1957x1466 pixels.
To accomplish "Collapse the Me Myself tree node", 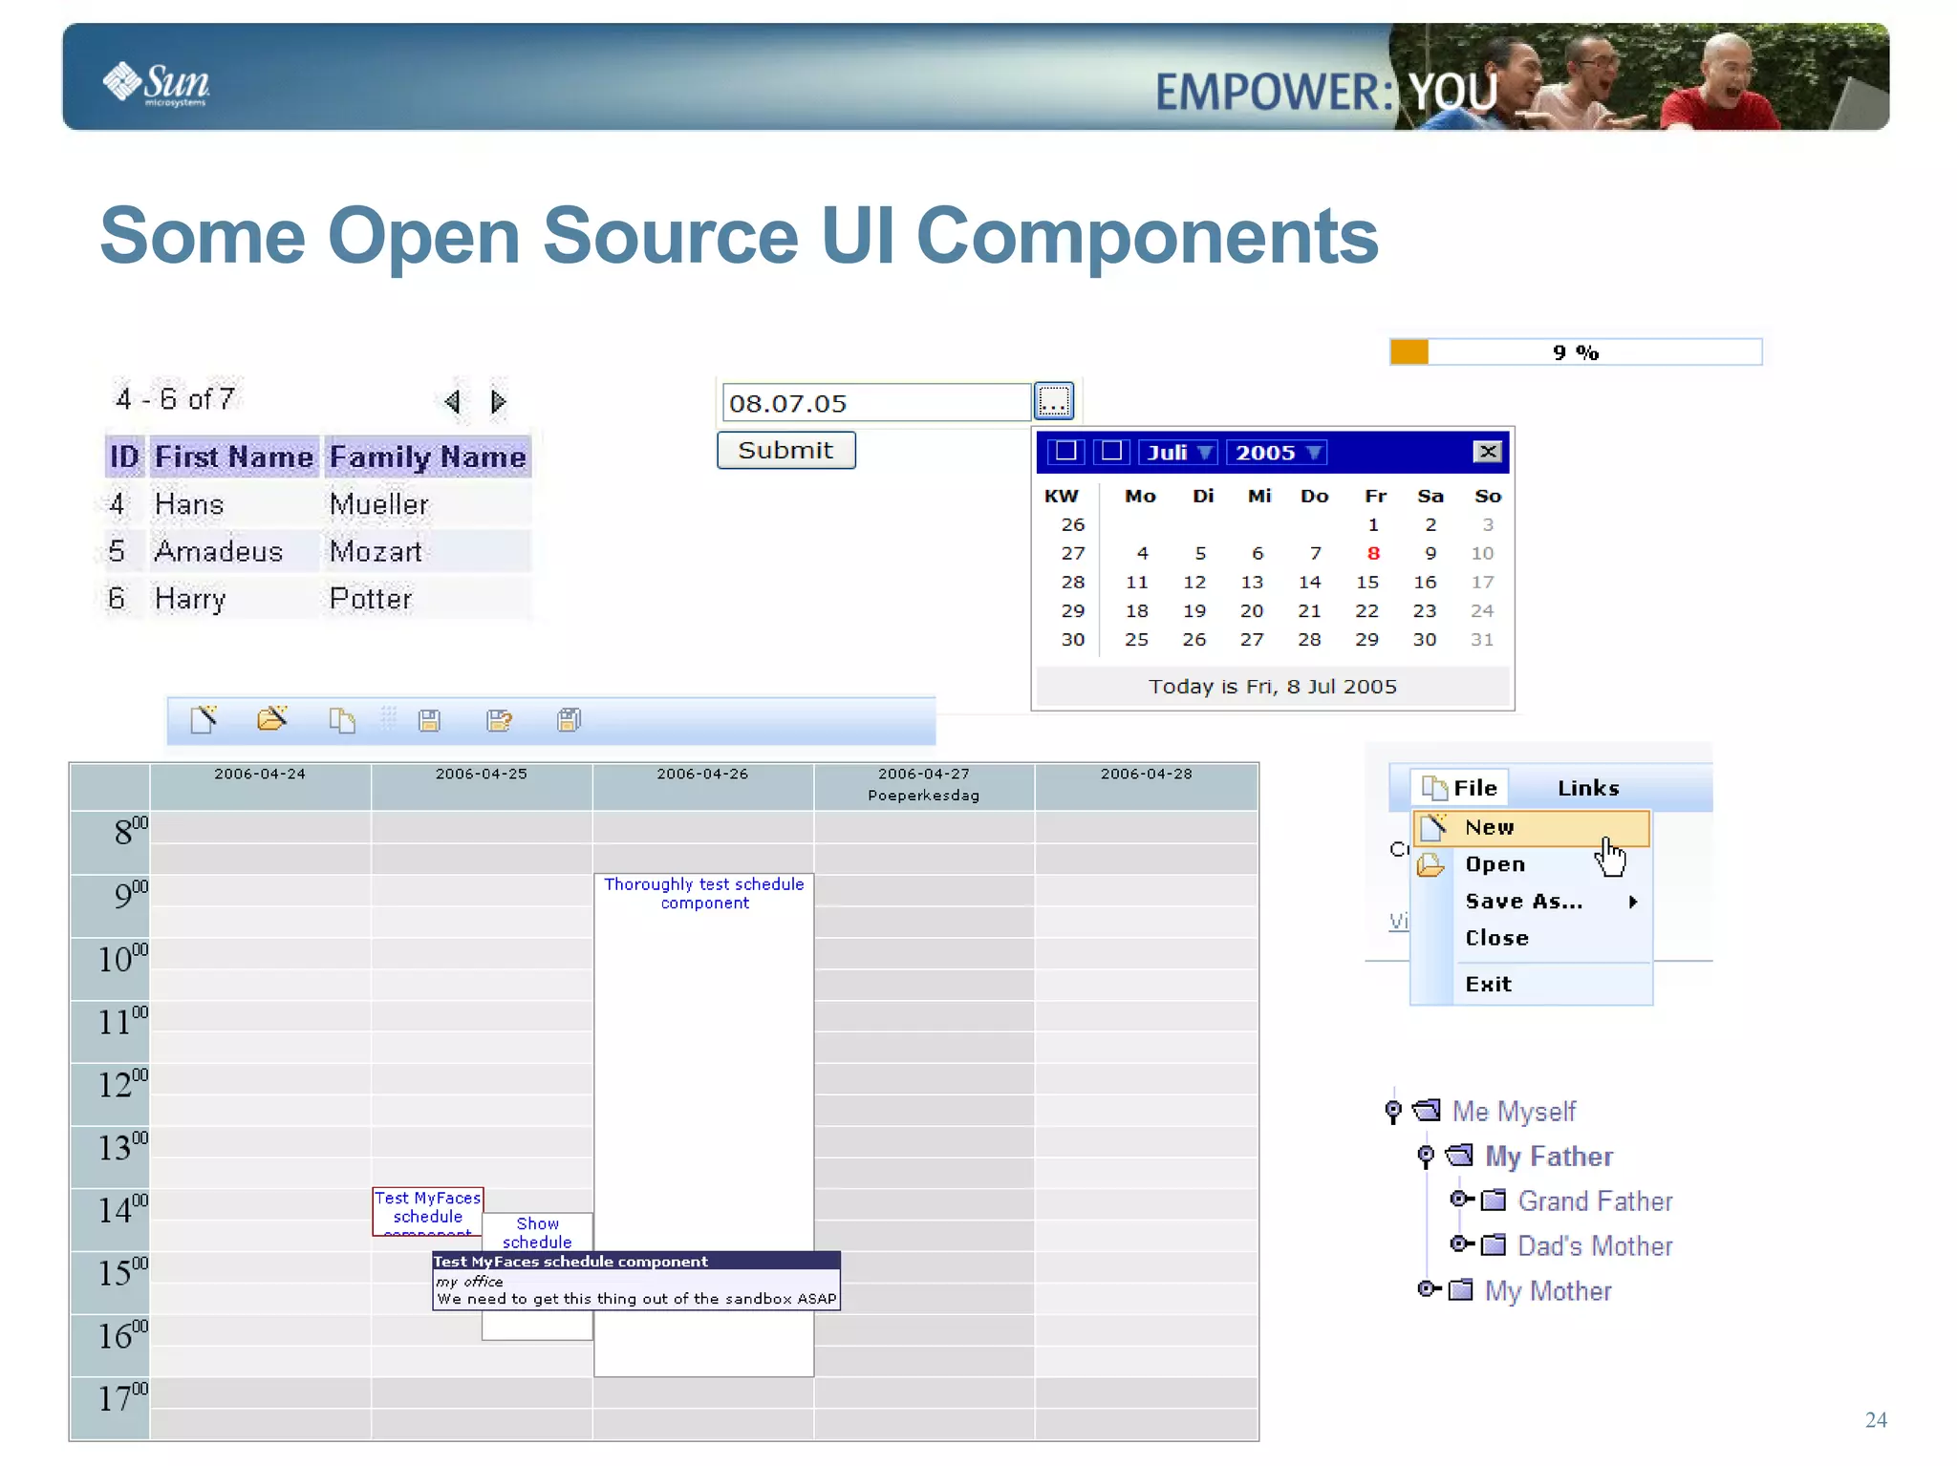I will tap(1393, 1111).
